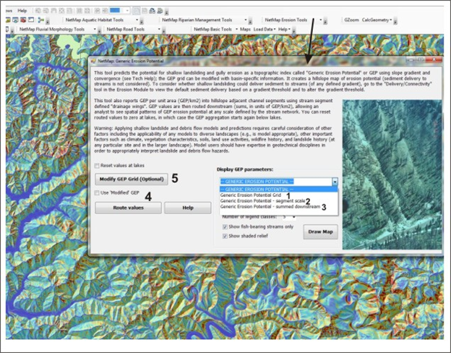Viewport: 451px width, 353px height.
Task: Enable the Reset values at lakes checkbox
Action: 98,166
